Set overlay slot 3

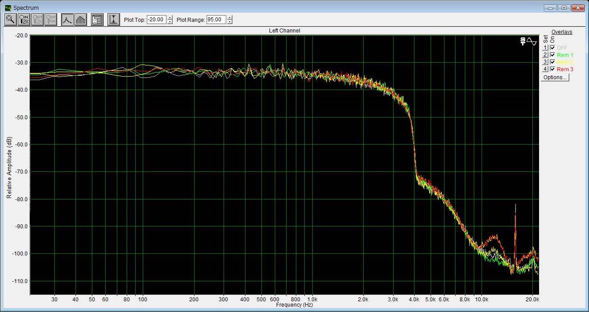[x=545, y=62]
